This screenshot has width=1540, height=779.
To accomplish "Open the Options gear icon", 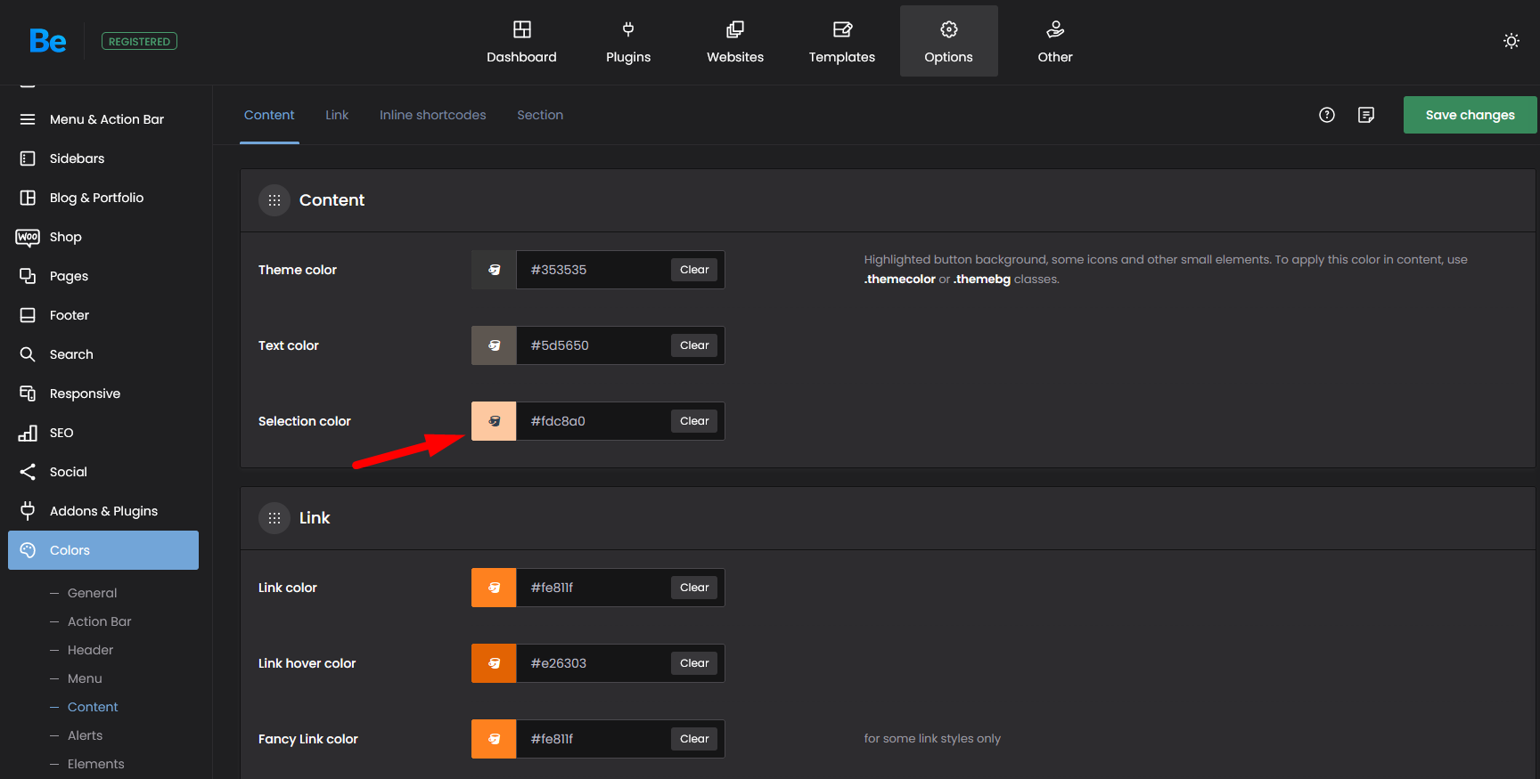I will (949, 29).
